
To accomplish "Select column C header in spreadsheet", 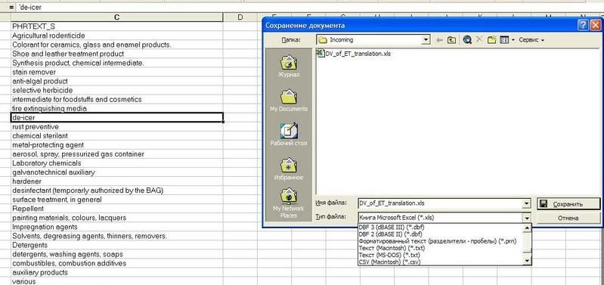I will pos(116,17).
